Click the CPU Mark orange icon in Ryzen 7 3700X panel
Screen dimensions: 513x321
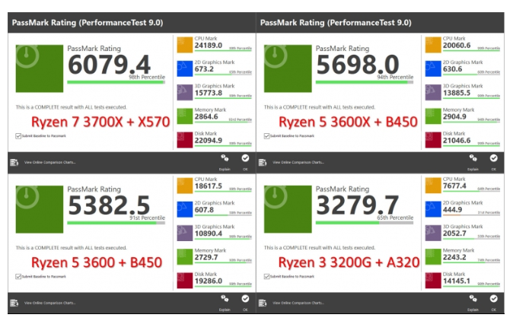[x=184, y=45]
